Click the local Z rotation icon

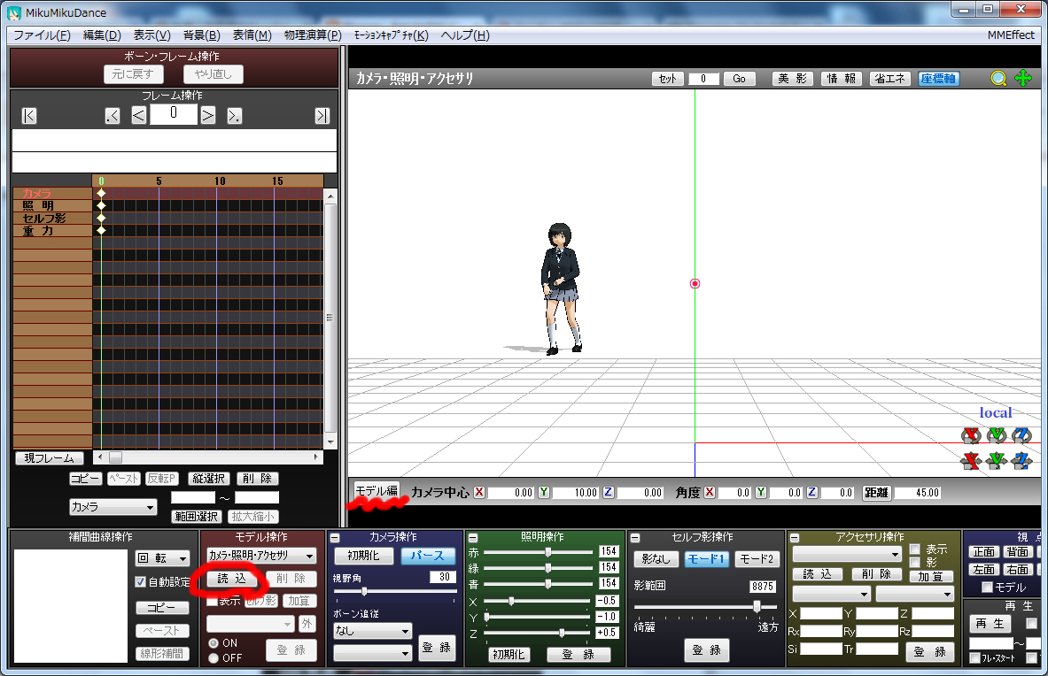[x=1021, y=435]
